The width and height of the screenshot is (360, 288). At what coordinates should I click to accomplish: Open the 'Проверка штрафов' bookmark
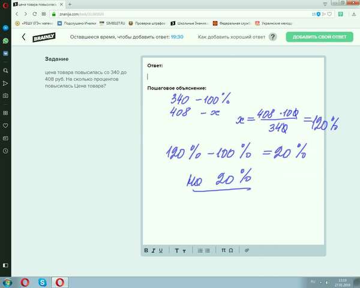coord(147,23)
